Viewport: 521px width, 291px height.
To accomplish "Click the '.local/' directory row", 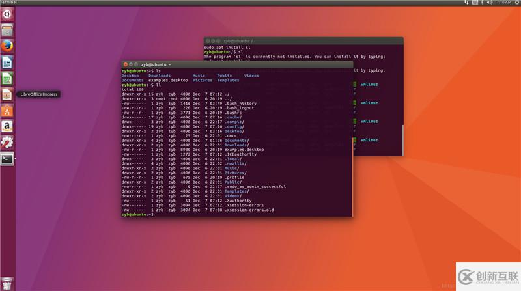I will click(182, 159).
